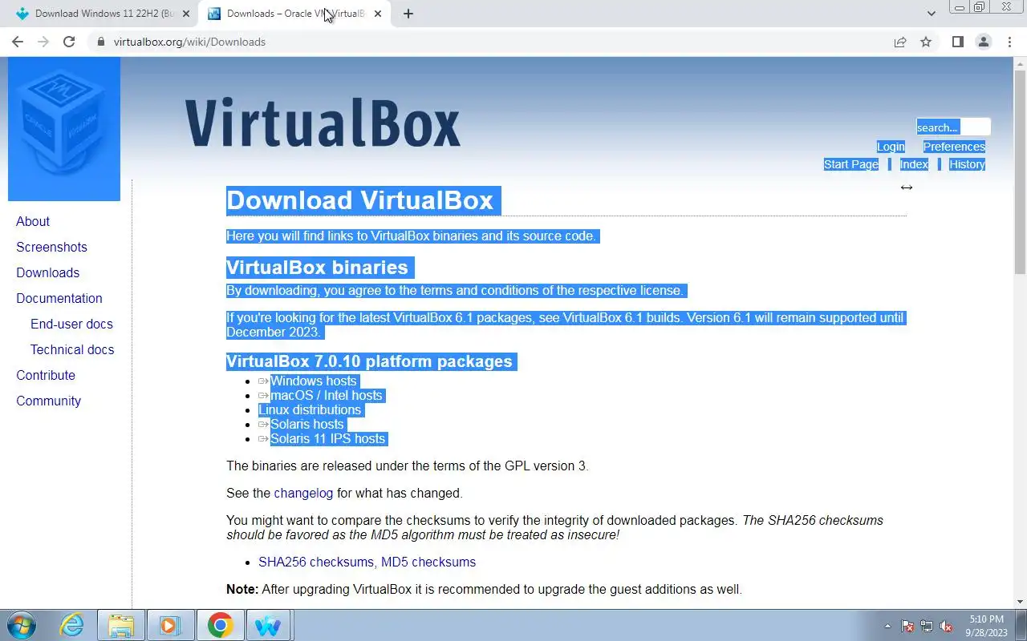Select the Downloads – Oracle VM VirtualBox tab

point(294,14)
